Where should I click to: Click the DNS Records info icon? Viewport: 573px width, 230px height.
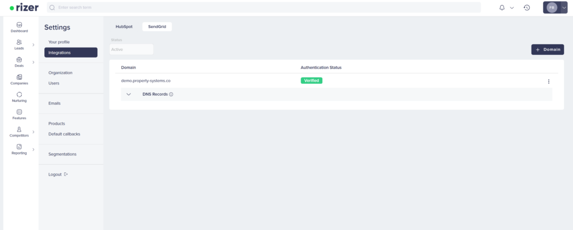click(x=171, y=94)
